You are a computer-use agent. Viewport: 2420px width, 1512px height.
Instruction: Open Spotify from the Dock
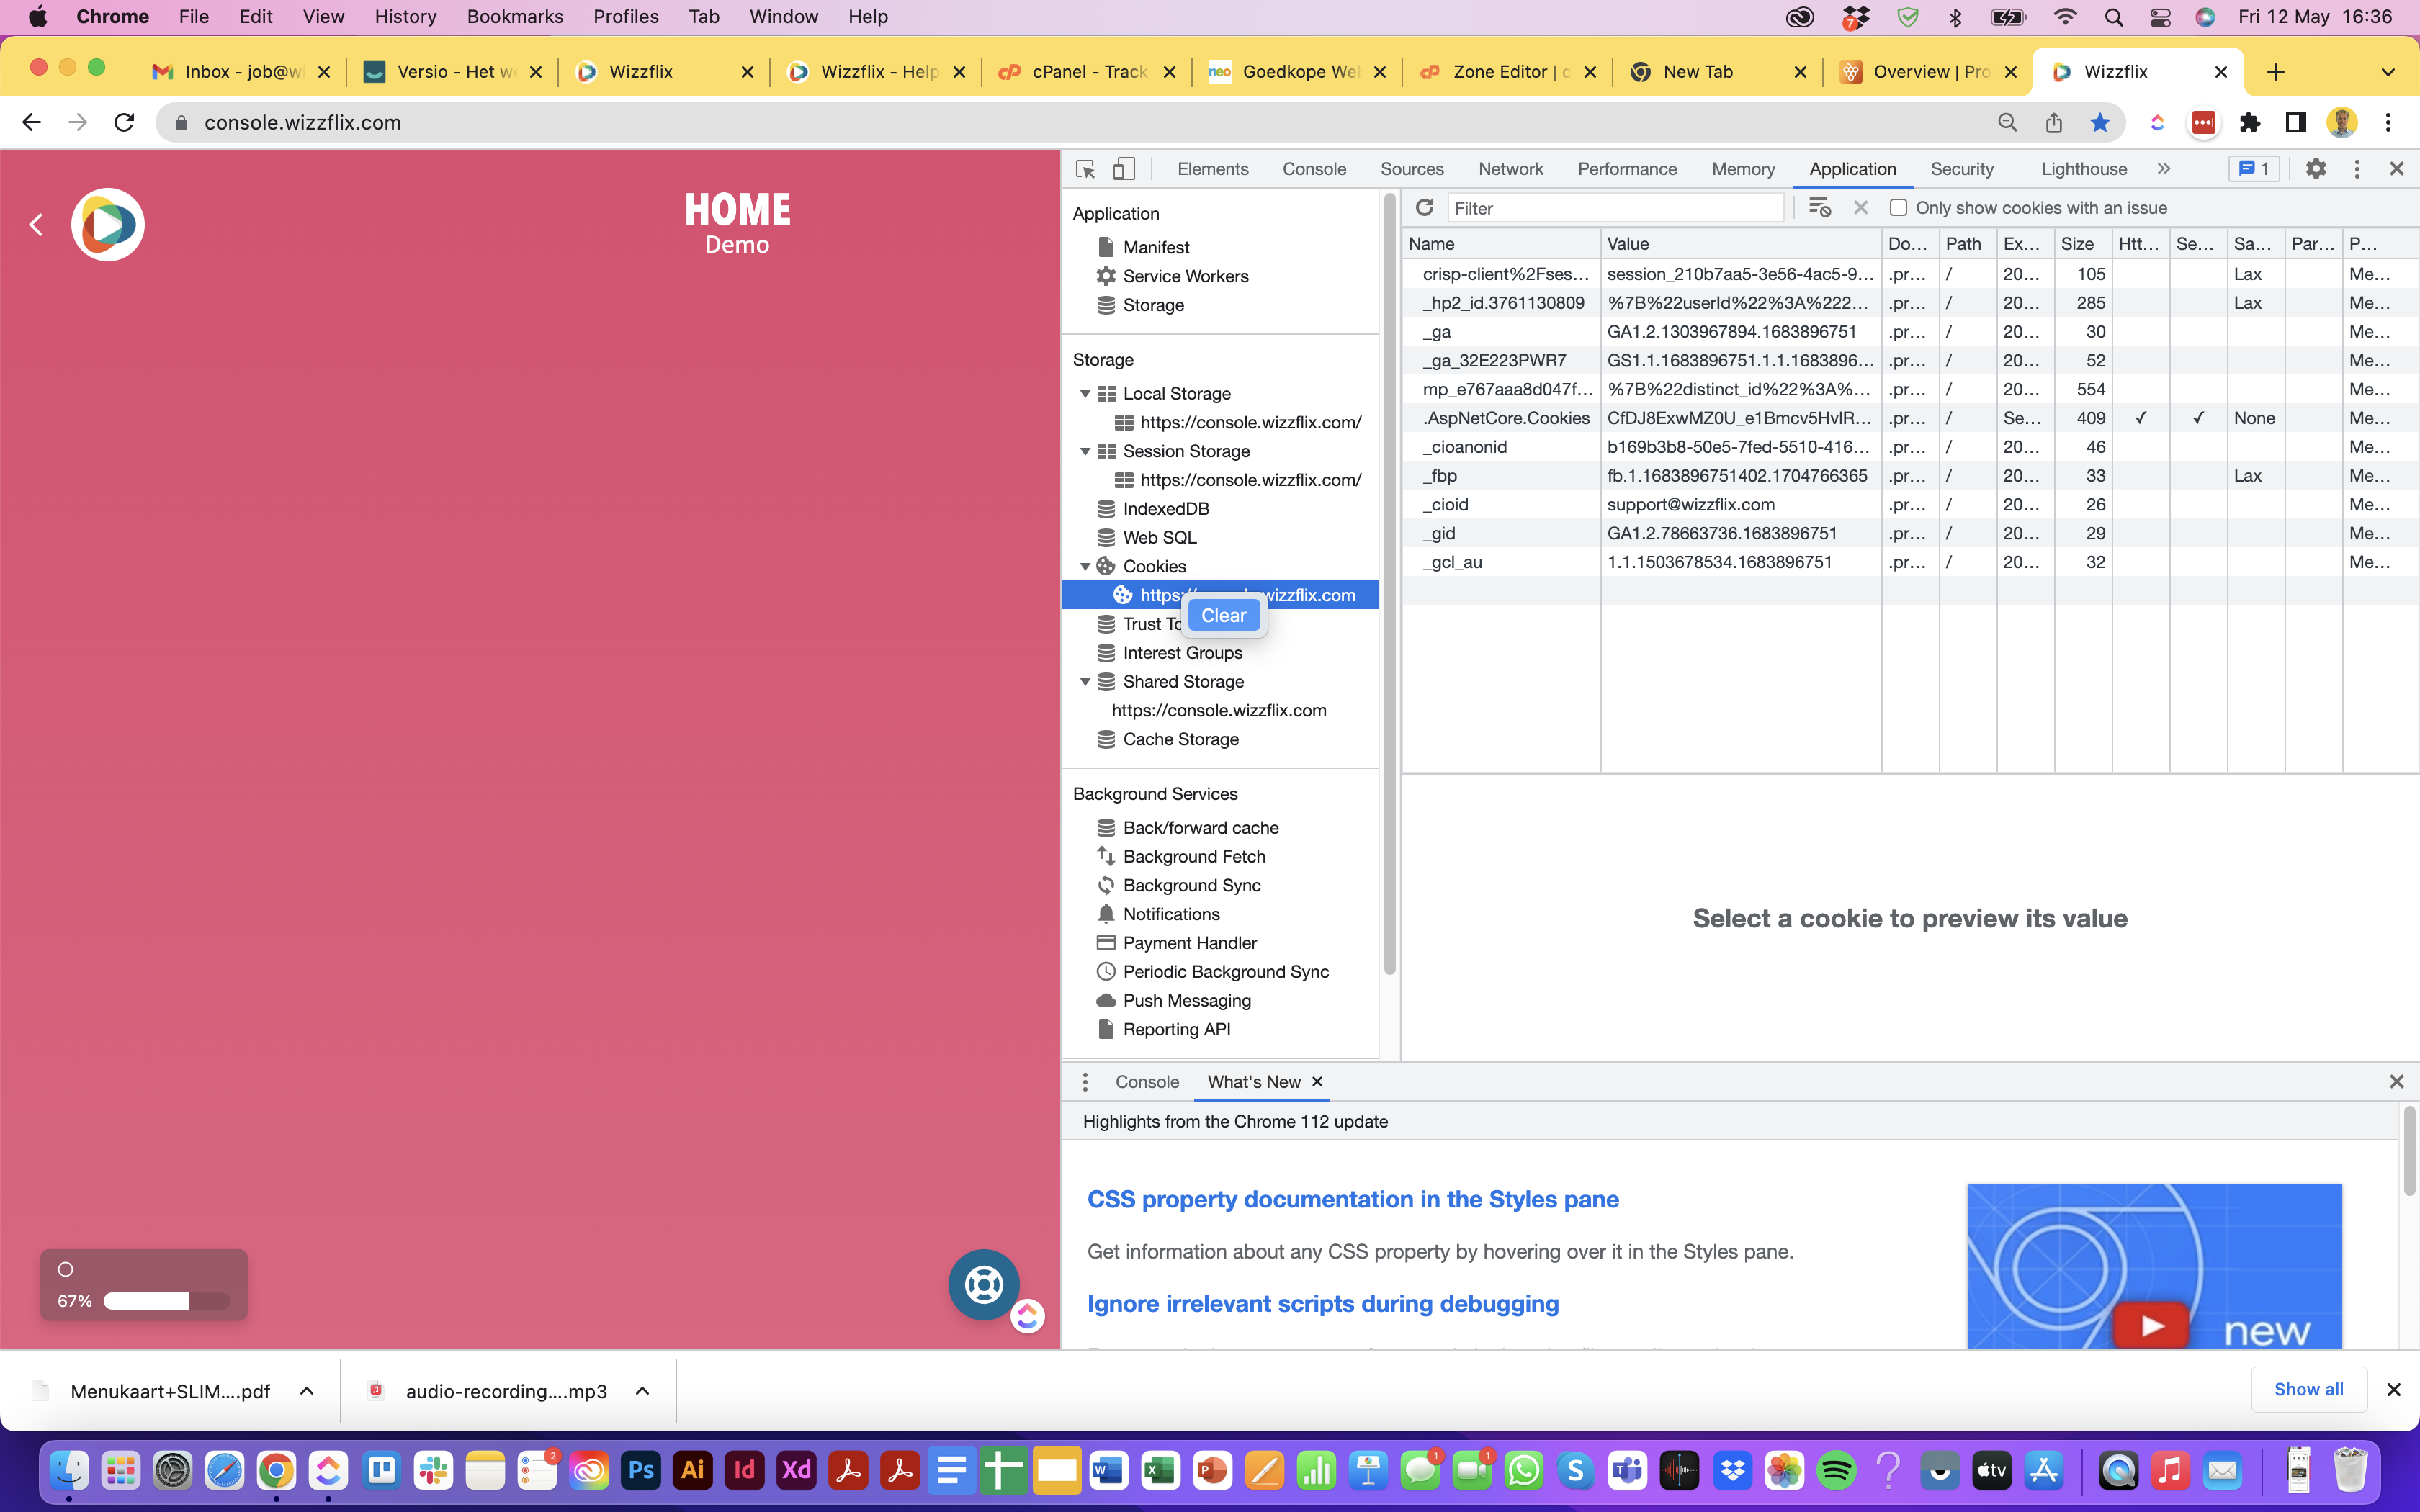[1836, 1470]
